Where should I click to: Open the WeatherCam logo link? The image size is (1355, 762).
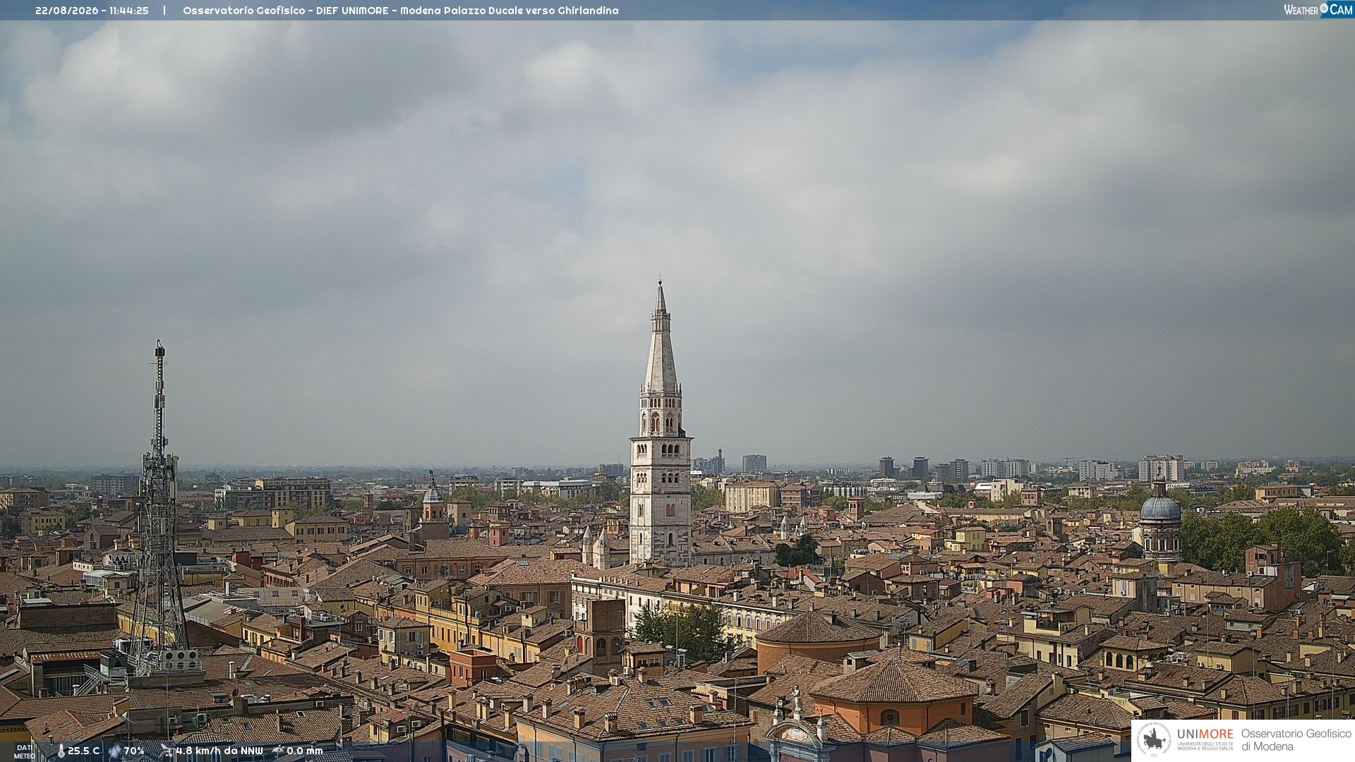coord(1318,9)
